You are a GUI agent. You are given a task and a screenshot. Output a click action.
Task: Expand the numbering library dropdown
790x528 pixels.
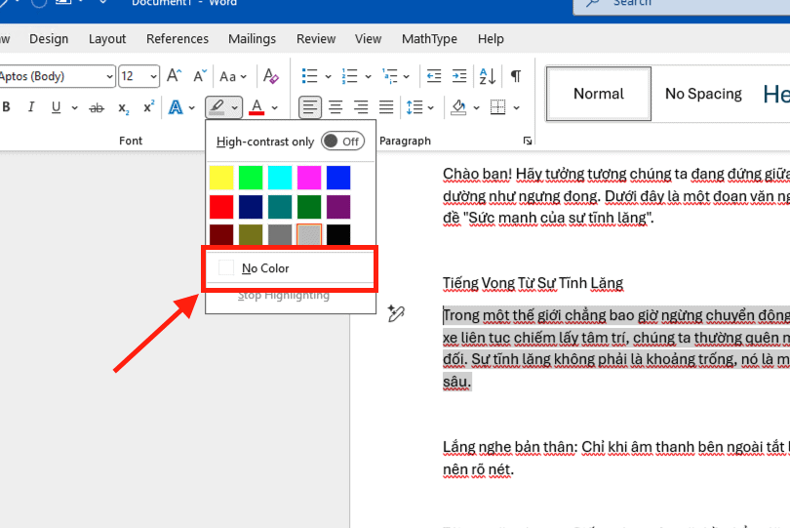pos(369,77)
